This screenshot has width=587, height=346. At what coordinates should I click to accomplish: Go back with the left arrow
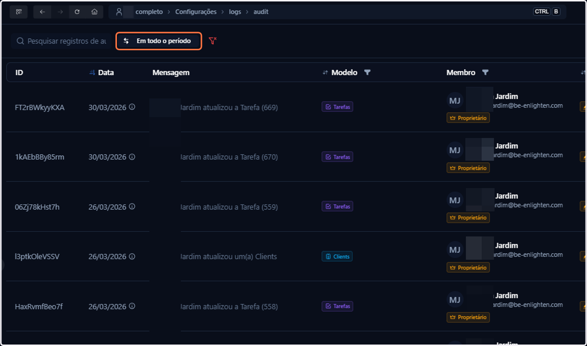pyautogui.click(x=42, y=12)
